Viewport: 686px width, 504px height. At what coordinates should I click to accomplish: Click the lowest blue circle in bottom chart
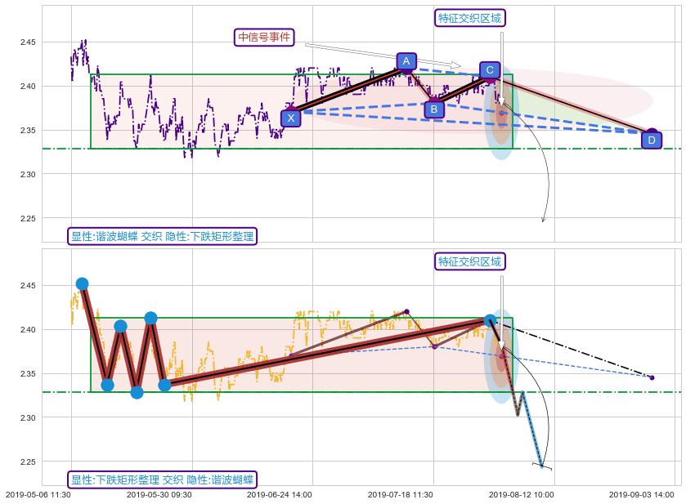pyautogui.click(x=137, y=392)
